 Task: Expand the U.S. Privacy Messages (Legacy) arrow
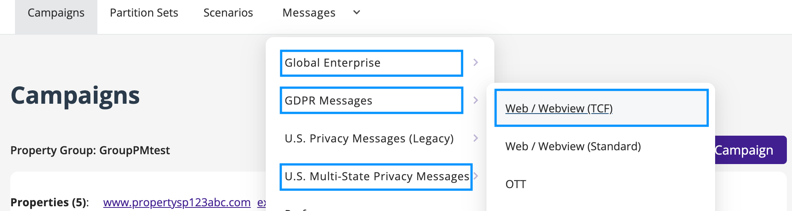(476, 138)
